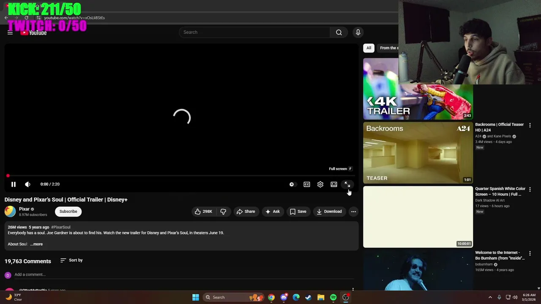The image size is (541, 304).
Task: Click the browser address bar URL
Action: [x=74, y=18]
